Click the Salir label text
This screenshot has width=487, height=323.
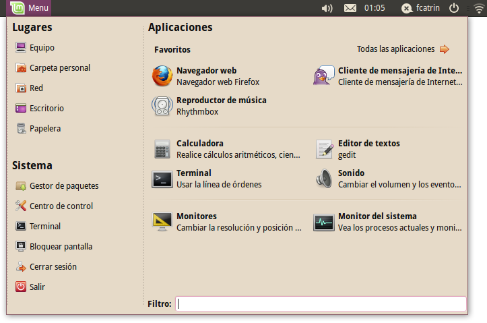pos(37,287)
